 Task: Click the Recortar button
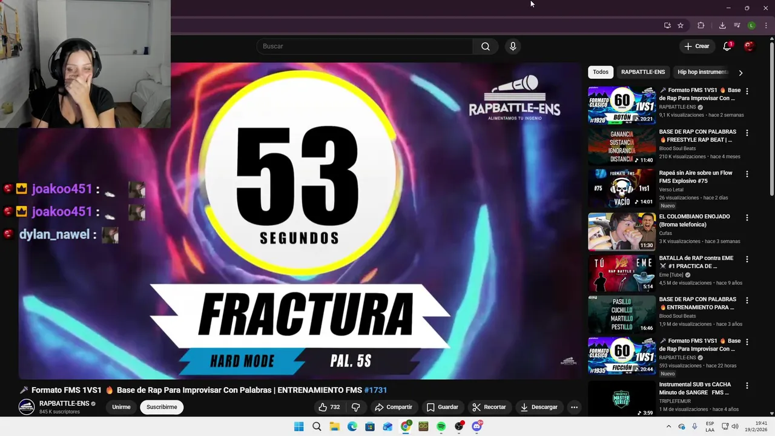489,407
